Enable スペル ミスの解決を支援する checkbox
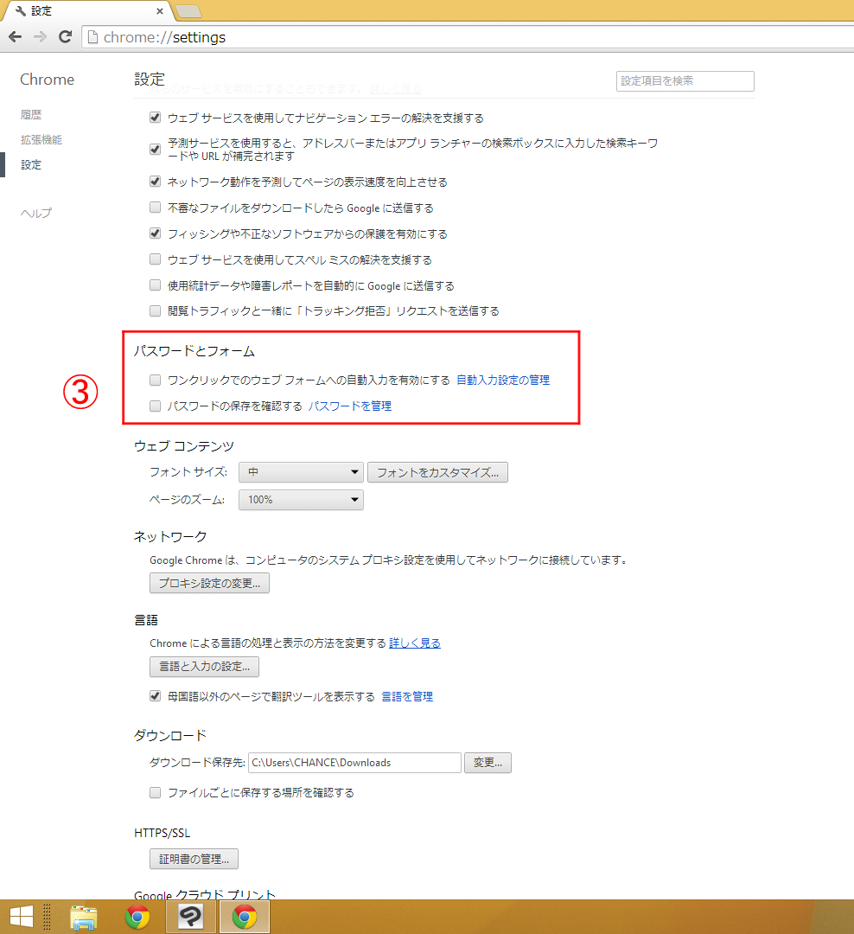854x934 pixels. point(155,259)
